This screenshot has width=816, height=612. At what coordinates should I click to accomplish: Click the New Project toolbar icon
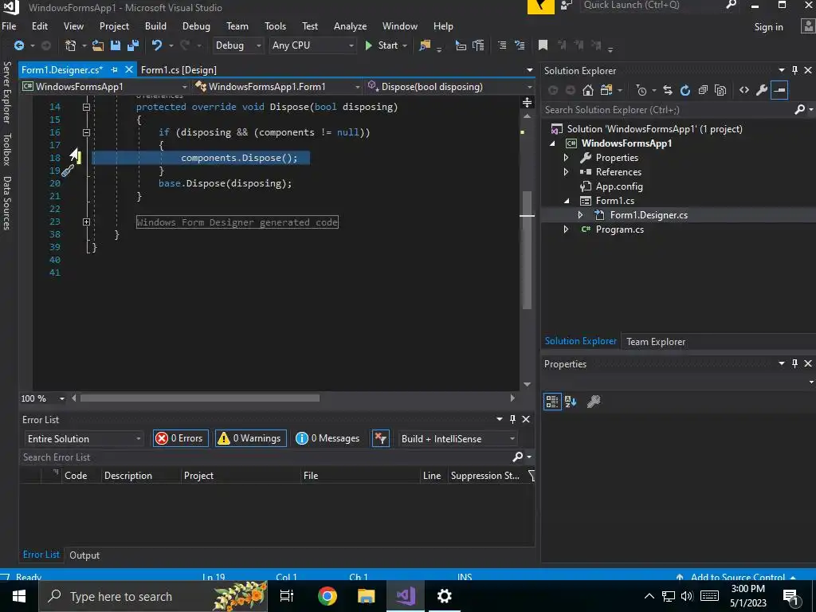[70, 45]
